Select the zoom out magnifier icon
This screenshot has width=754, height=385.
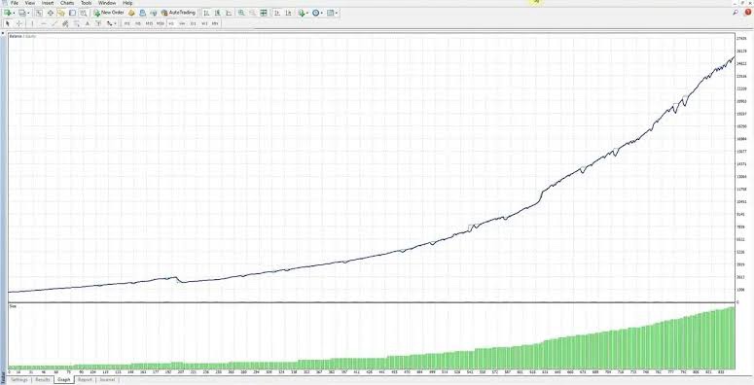coord(252,13)
